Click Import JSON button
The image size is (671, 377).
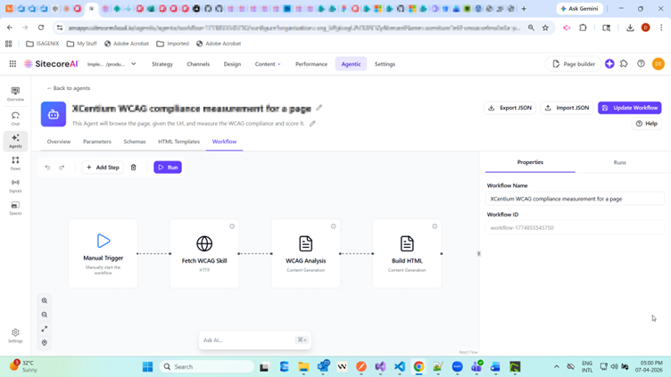[567, 108]
